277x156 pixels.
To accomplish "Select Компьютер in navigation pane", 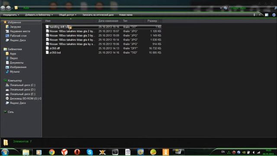I will [x=15, y=81].
